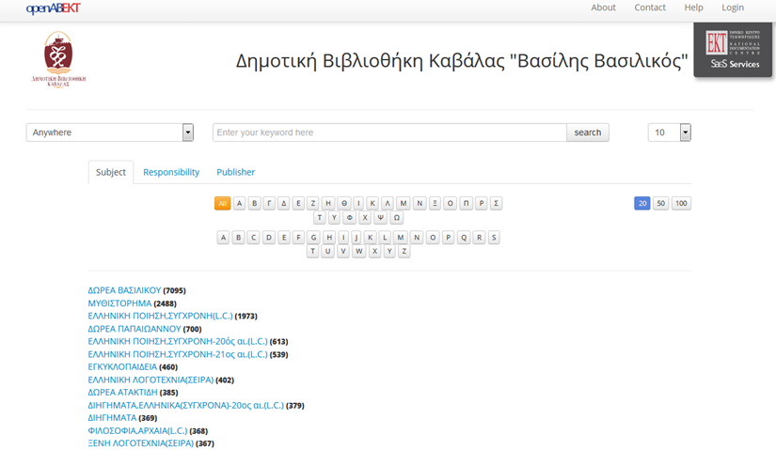Filter subjects by Greek letter Γ

pyautogui.click(x=269, y=203)
